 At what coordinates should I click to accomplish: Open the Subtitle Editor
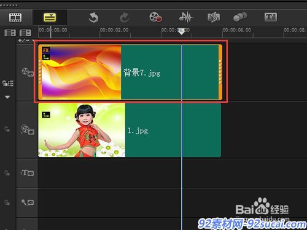click(x=271, y=17)
